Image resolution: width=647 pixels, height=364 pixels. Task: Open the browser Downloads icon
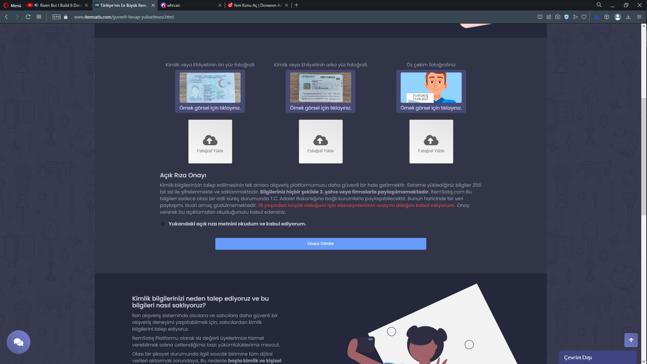pyautogui.click(x=628, y=17)
